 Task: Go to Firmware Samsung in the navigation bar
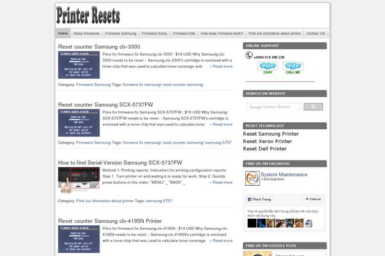(121, 33)
